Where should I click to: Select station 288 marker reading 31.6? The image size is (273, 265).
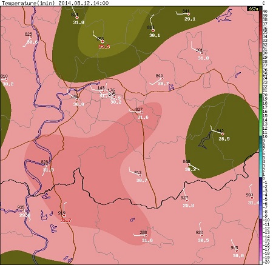(x=146, y=235)
